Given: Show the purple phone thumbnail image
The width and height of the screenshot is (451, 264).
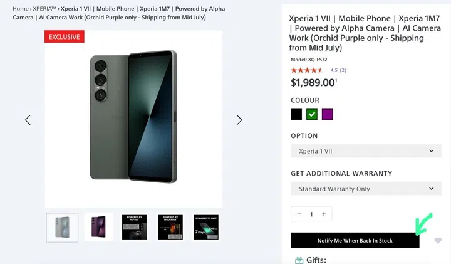Looking at the screenshot, I should click(99, 227).
